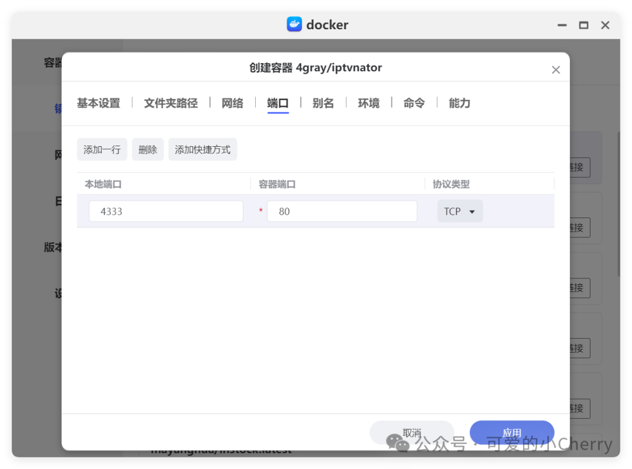The height and width of the screenshot is (469, 632).
Task: Maximize the docker window
Action: click(583, 25)
